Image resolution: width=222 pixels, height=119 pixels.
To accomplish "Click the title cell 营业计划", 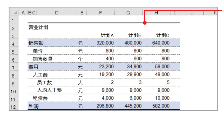I will [x=38, y=27].
